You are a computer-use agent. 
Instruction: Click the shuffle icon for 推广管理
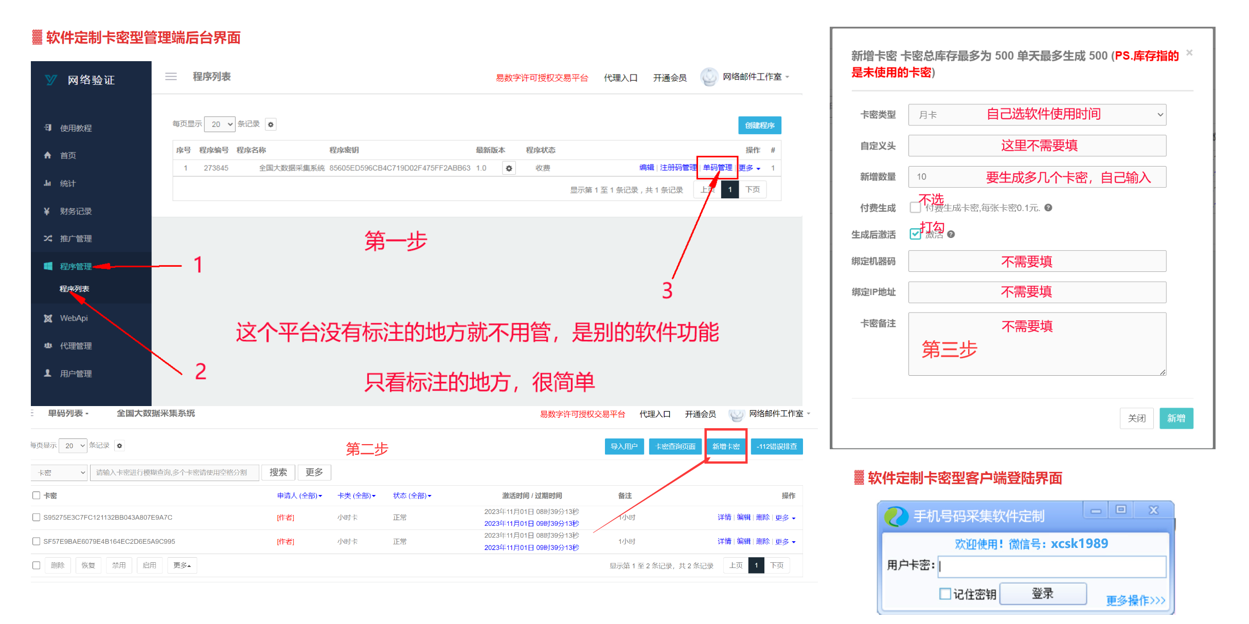click(48, 238)
